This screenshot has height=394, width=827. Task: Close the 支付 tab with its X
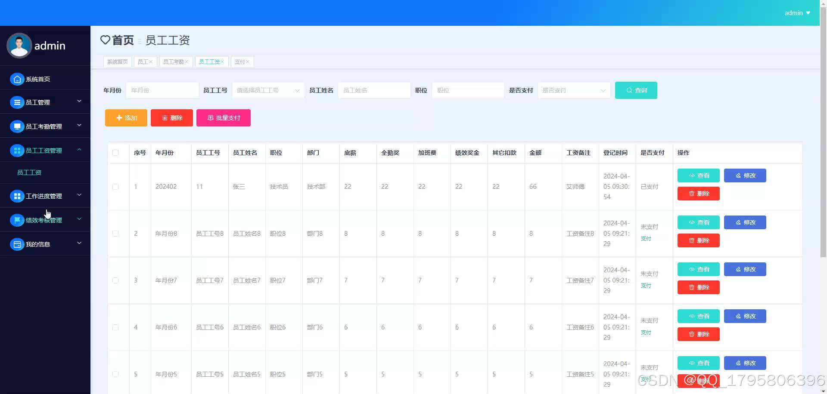248,62
